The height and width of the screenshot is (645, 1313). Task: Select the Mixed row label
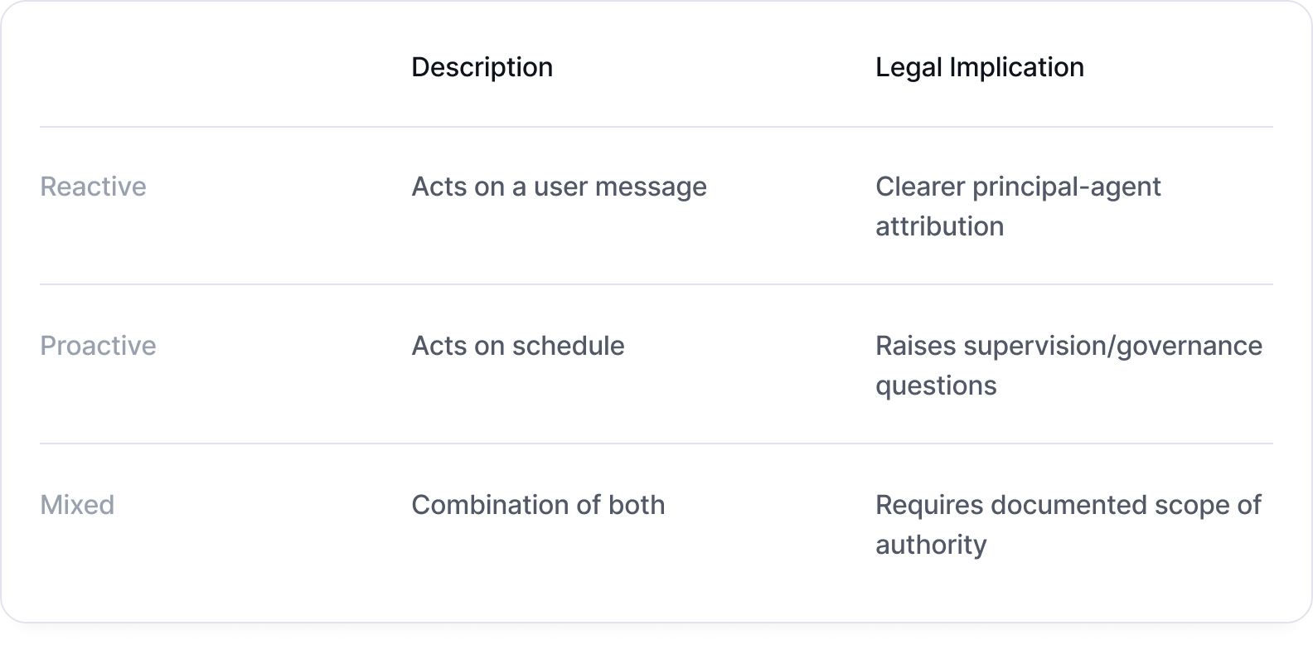click(x=77, y=505)
